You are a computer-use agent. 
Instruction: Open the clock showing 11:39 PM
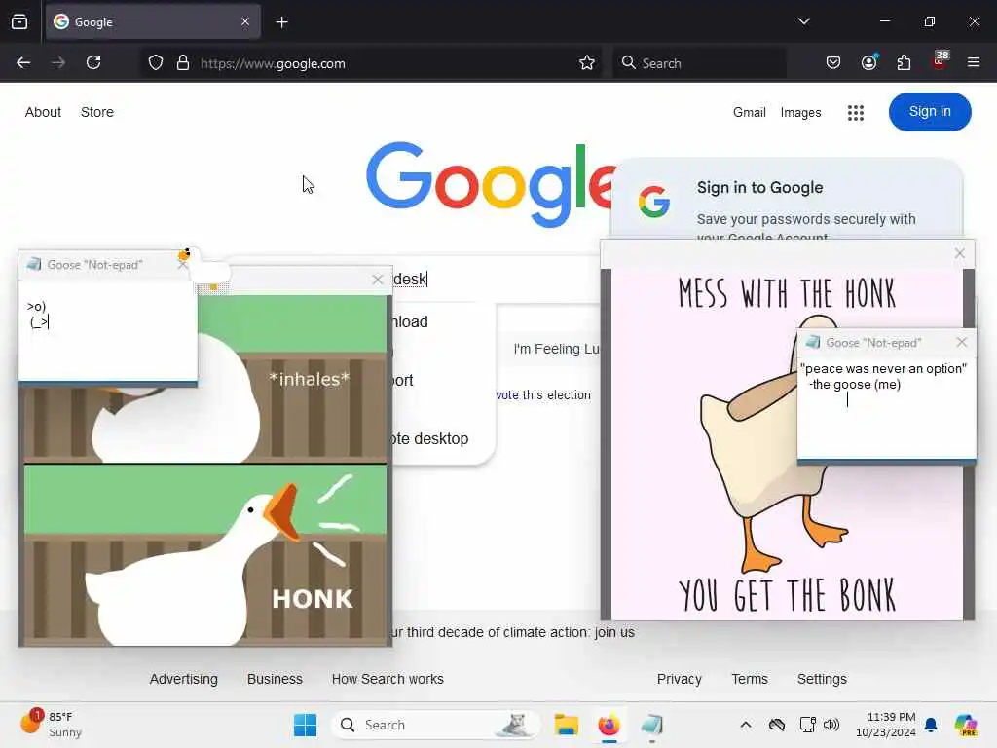885,725
